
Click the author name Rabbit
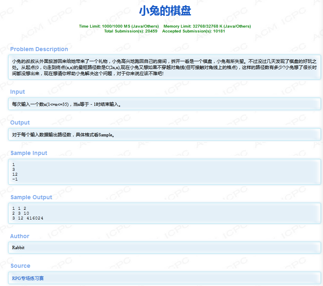tap(18, 247)
